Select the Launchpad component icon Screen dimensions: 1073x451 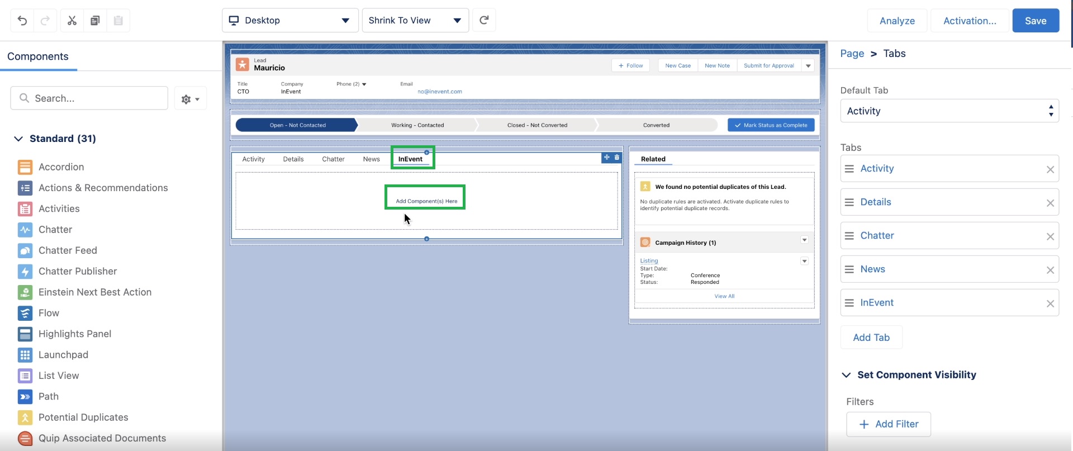(25, 355)
